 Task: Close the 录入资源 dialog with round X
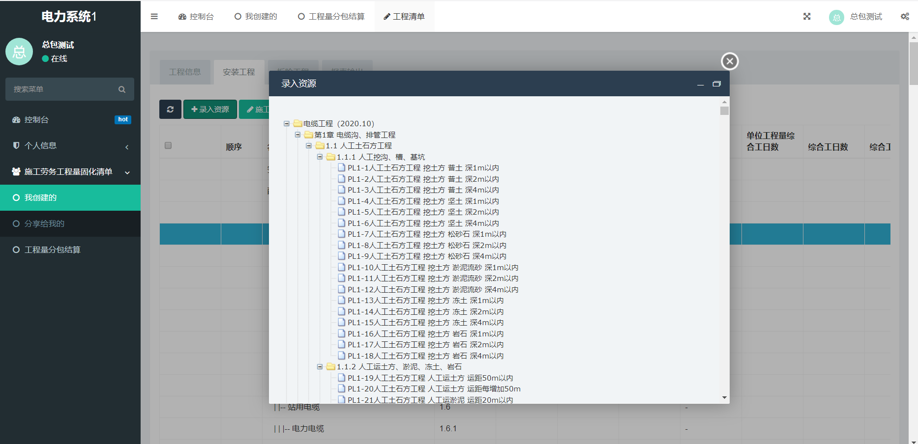point(730,61)
